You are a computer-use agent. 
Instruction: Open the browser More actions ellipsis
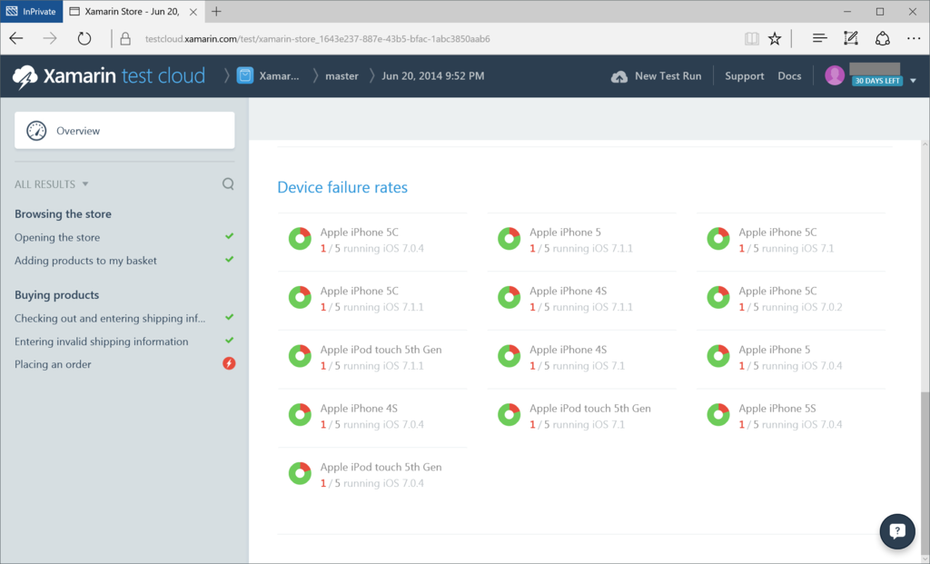coord(914,38)
